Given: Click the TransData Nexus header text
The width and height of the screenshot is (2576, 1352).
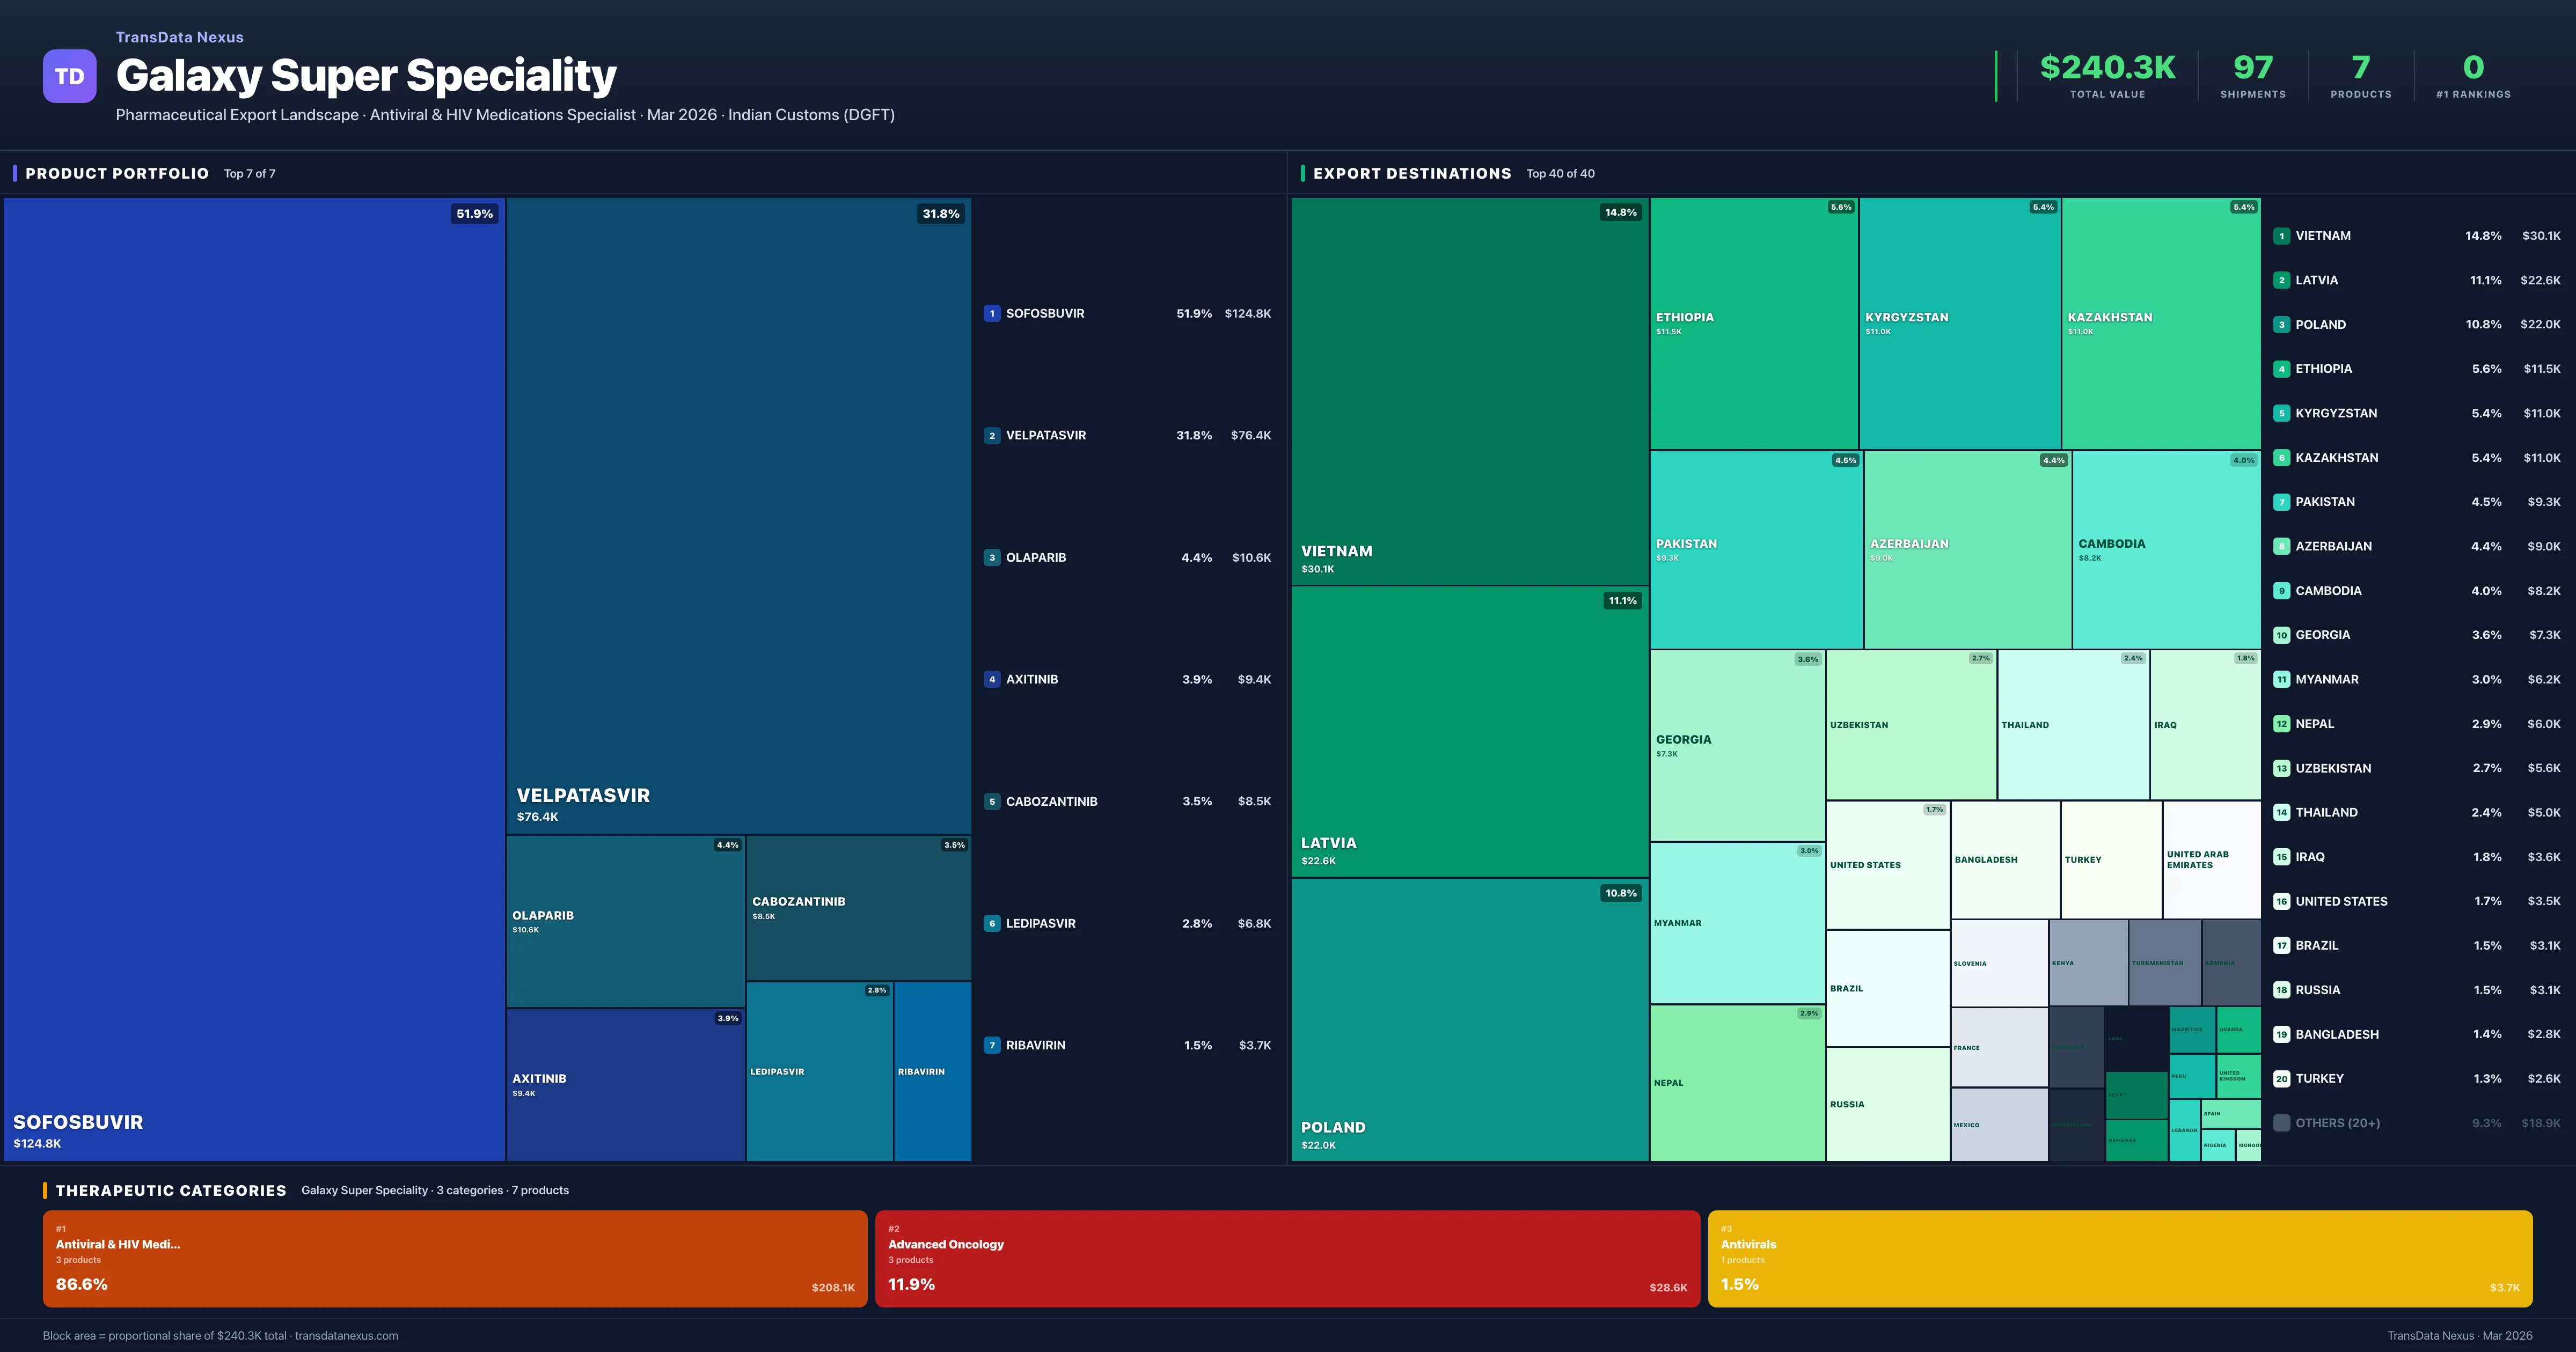Looking at the screenshot, I should click(180, 37).
